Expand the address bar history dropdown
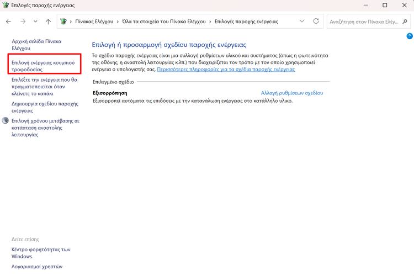Image resolution: width=414 pixels, height=276 pixels. tap(301, 22)
